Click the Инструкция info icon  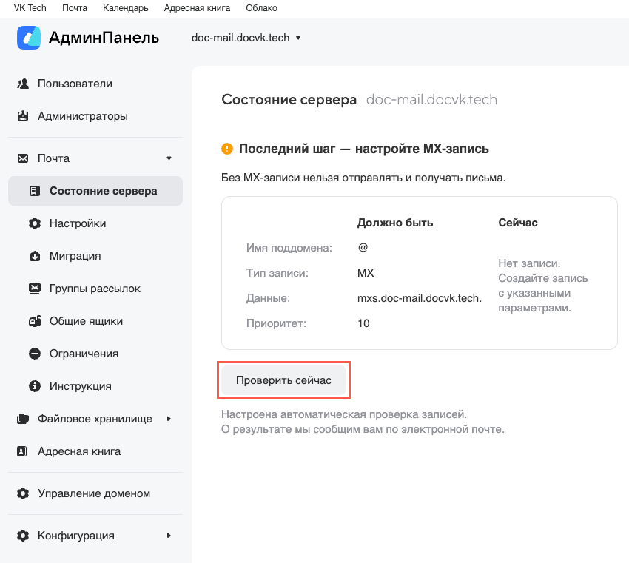(34, 386)
